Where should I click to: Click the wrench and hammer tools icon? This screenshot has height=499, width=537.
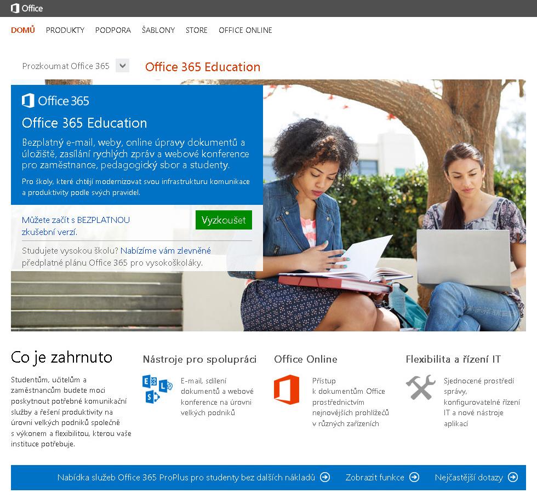pyautogui.click(x=421, y=387)
